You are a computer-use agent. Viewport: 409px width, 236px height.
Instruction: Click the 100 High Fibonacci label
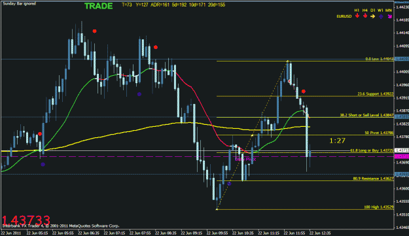(x=379, y=207)
